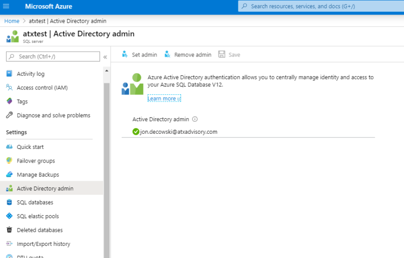Click the Remove admin person icon
Image resolution: width=404 pixels, height=258 pixels.
[x=168, y=54]
